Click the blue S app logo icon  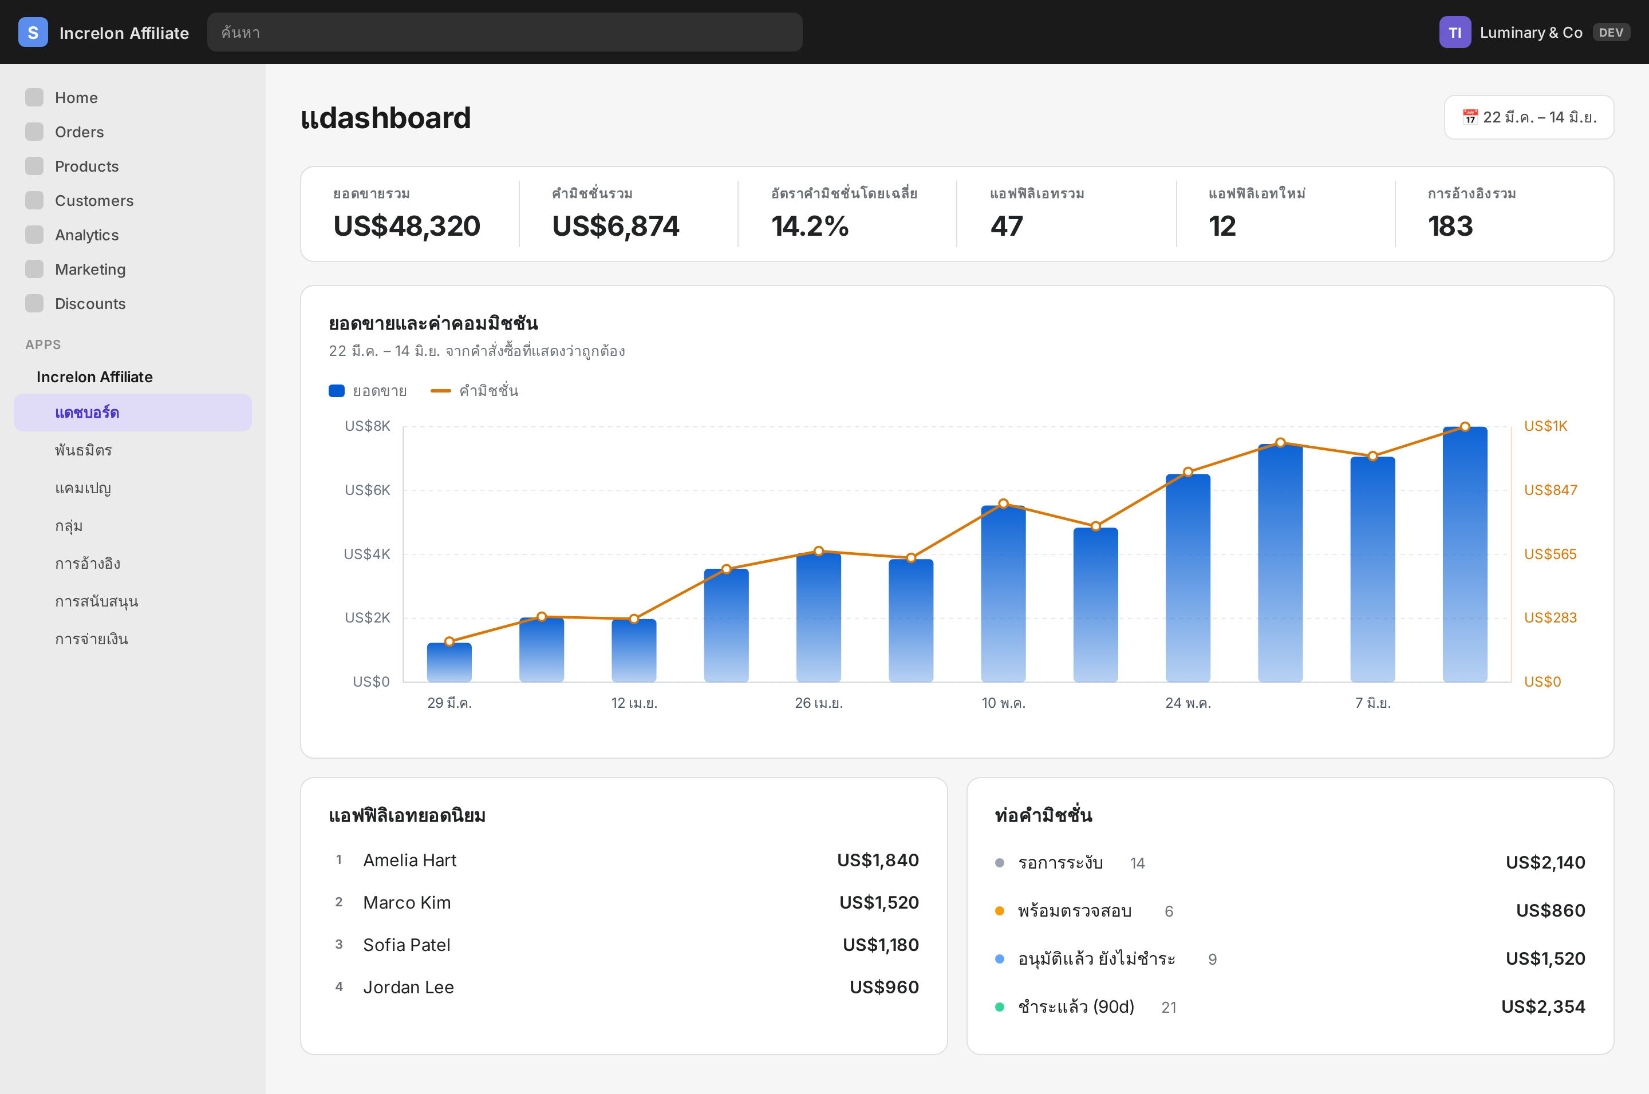tap(33, 32)
